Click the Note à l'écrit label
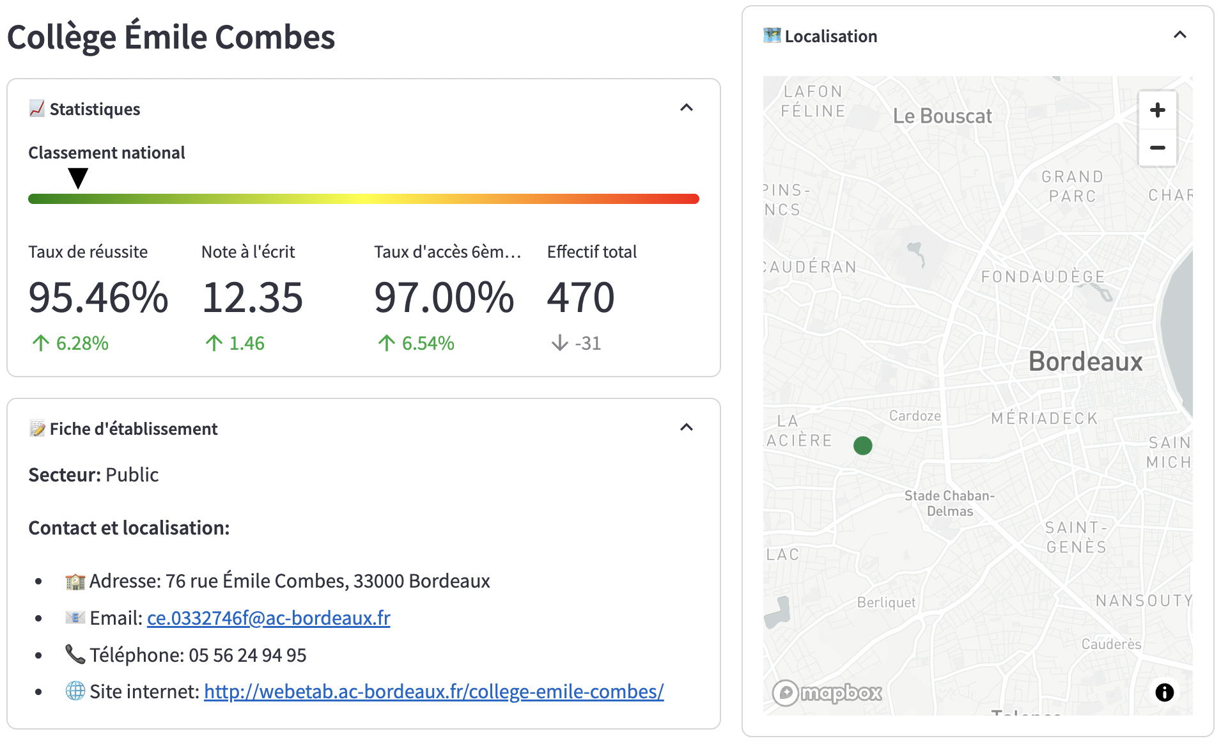Image resolution: width=1221 pixels, height=743 pixels. [x=248, y=252]
